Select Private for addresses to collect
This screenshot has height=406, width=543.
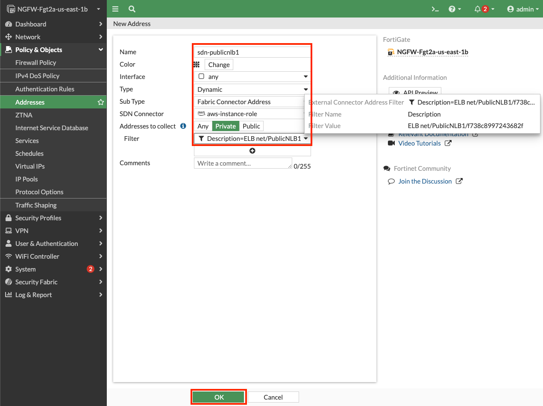tap(226, 126)
